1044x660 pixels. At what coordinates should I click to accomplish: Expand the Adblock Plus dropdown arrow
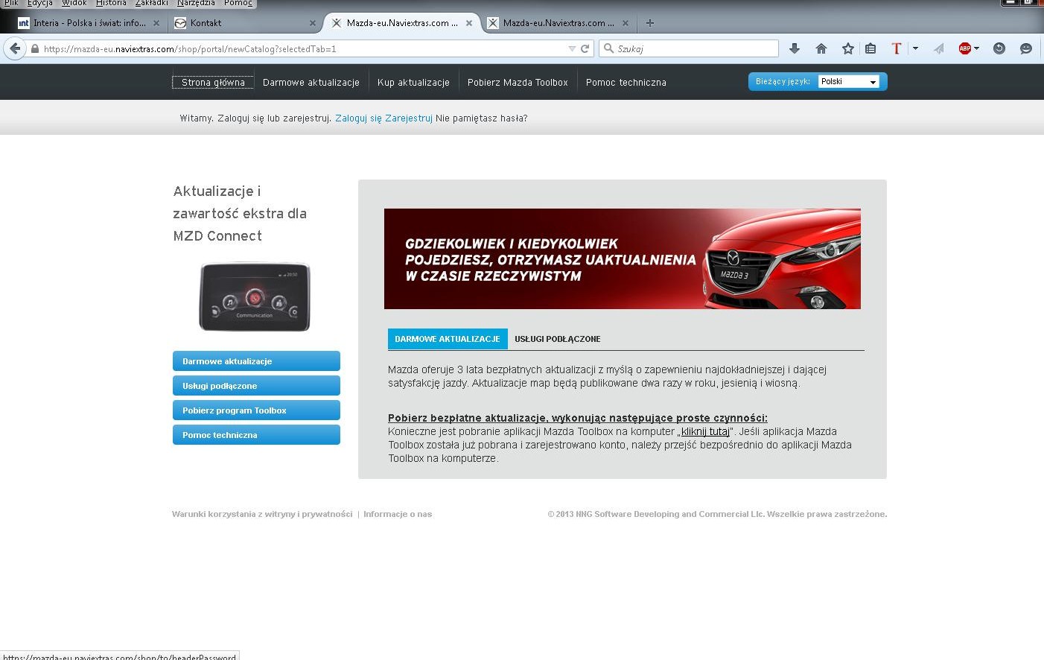click(976, 48)
